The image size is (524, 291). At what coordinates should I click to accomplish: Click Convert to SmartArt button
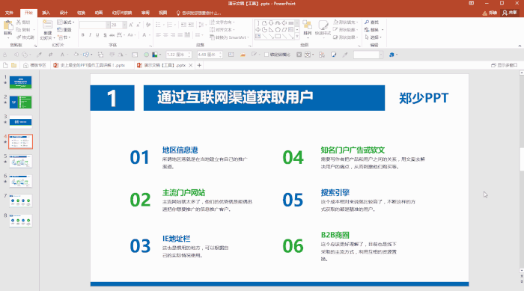(229, 37)
